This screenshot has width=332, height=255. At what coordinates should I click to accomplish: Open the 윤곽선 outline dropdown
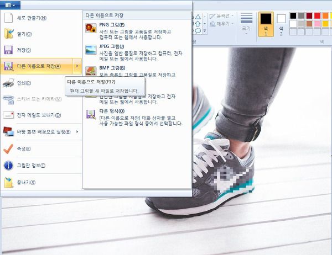[221, 16]
